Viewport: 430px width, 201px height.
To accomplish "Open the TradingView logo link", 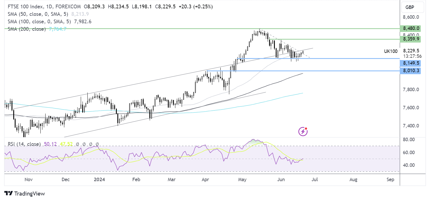I will tap(25, 194).
